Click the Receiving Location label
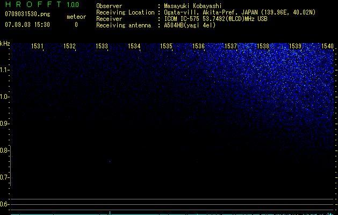Image resolution: width=338 pixels, height=215 pixels. (125, 12)
